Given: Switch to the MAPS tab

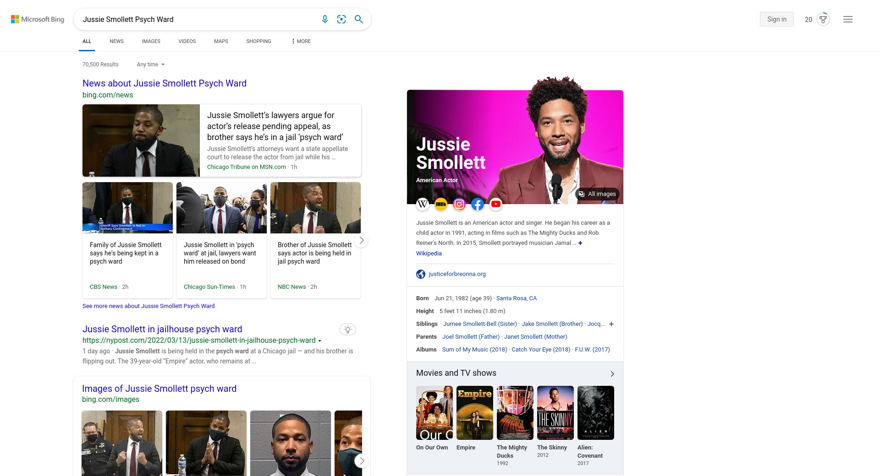Looking at the screenshot, I should coord(221,41).
